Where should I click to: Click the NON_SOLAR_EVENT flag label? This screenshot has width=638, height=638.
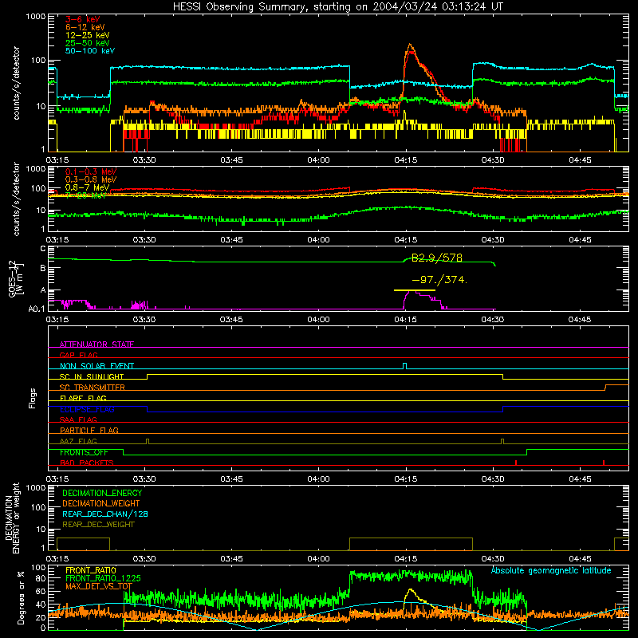click(96, 366)
